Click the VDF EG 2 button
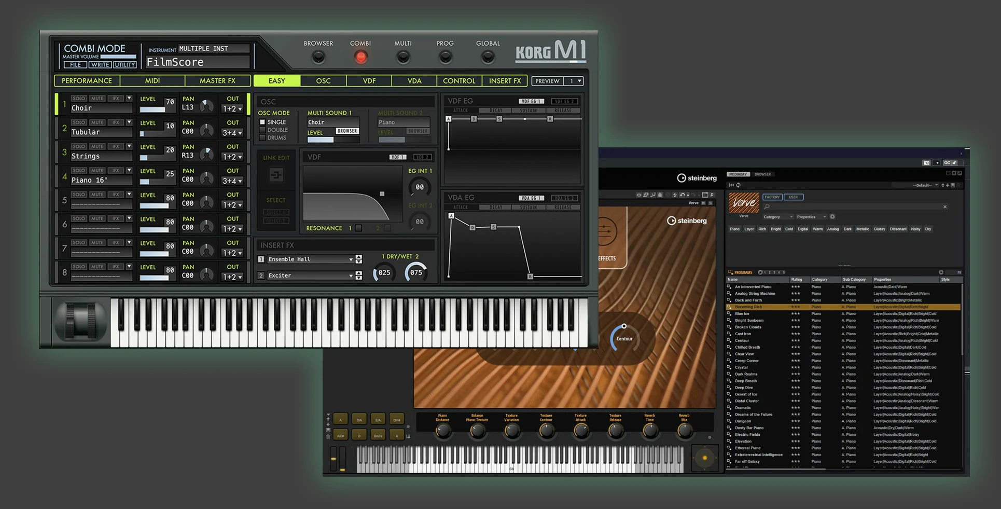 point(563,101)
